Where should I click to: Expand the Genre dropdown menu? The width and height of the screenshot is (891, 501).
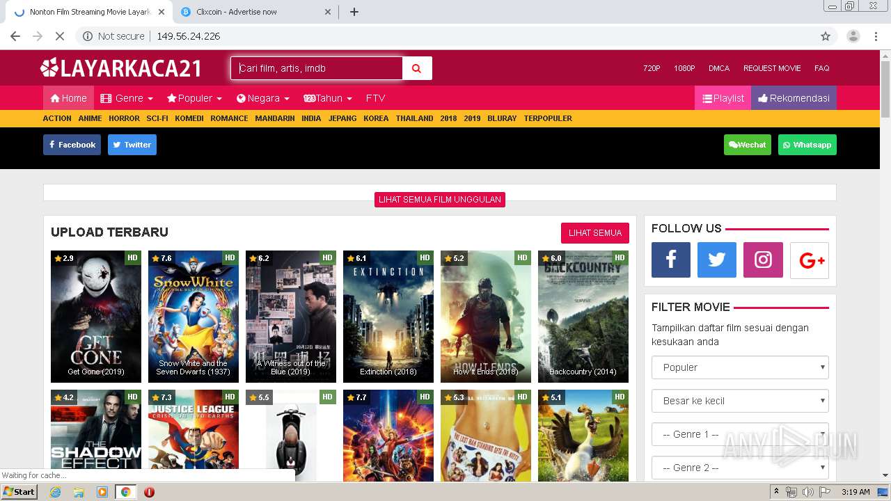point(127,98)
